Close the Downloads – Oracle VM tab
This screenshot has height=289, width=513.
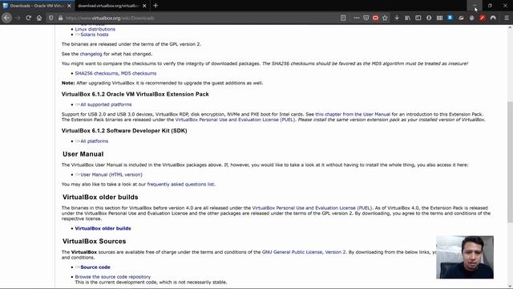(x=69, y=6)
